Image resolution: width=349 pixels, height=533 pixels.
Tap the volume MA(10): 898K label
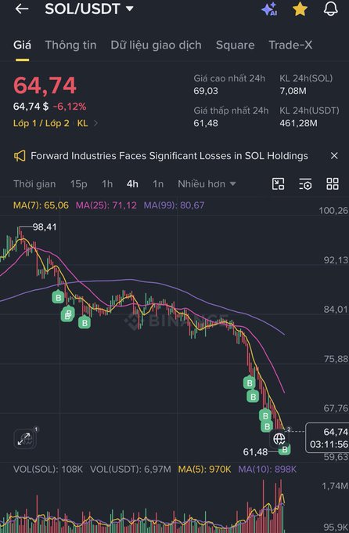point(267,470)
